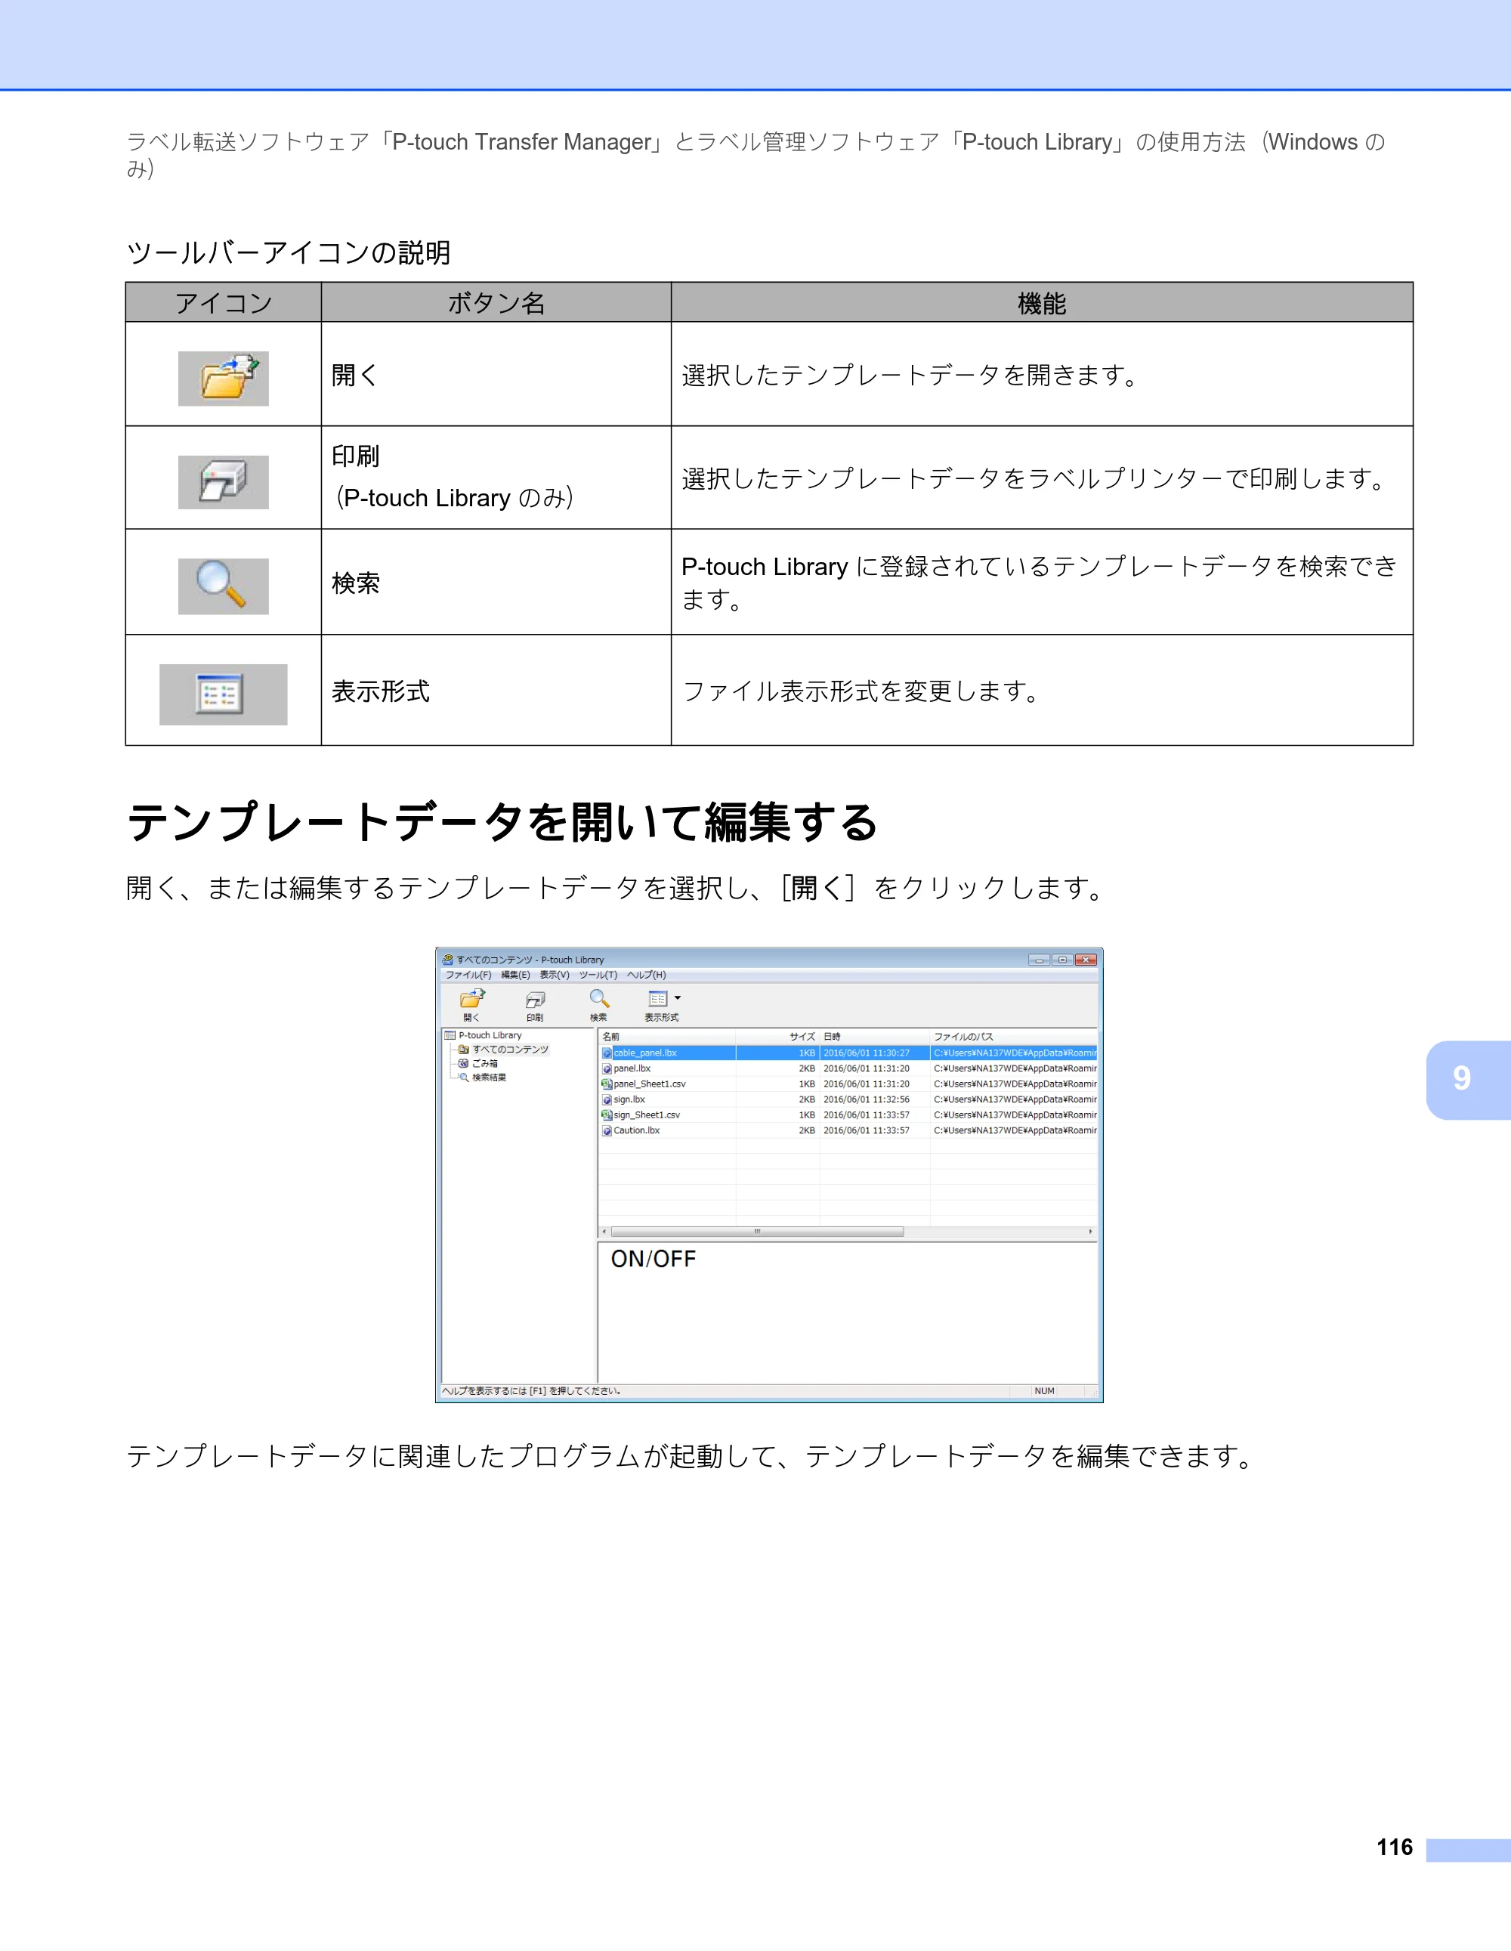The image size is (1511, 1951).
Task: Click the magnifier icon in the 検索 table row
Action: (x=222, y=585)
